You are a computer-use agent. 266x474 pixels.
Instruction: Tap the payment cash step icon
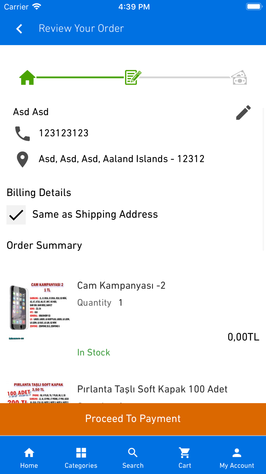(x=239, y=77)
